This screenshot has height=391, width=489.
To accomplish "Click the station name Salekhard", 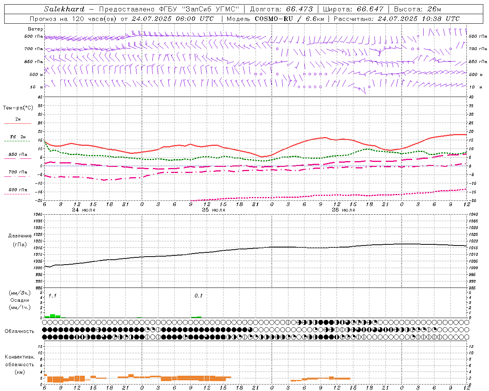I will [64, 9].
